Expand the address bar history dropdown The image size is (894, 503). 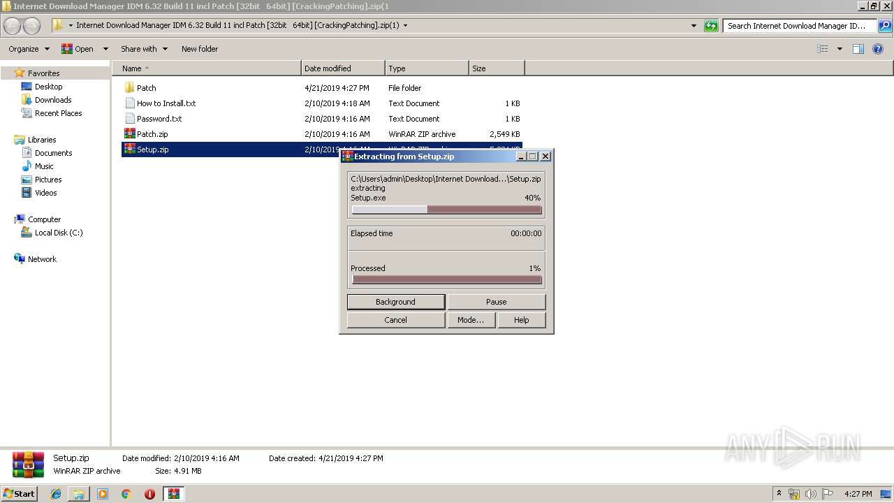point(694,26)
